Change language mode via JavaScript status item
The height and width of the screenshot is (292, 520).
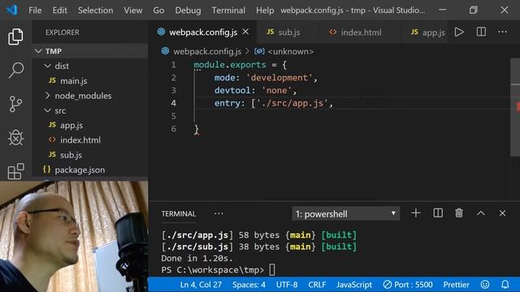coord(354,285)
